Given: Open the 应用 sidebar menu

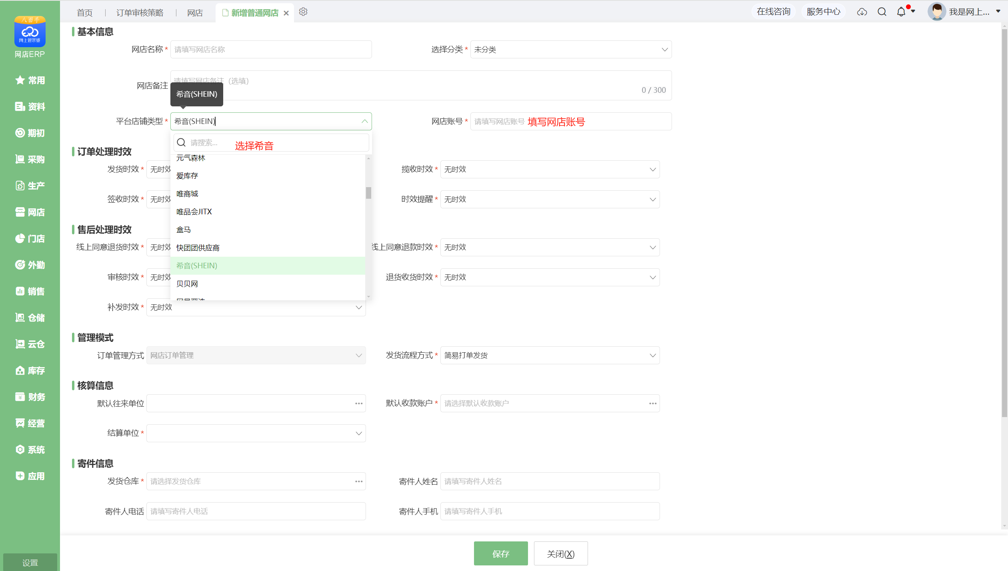Looking at the screenshot, I should pos(30,476).
